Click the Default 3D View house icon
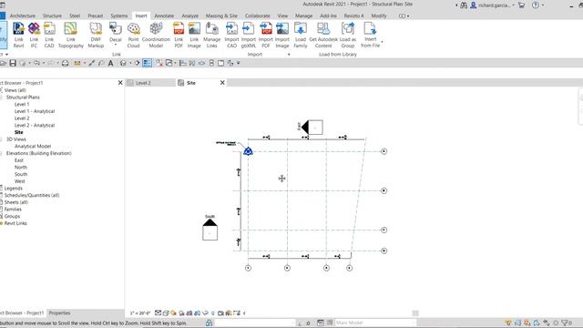583x328 pixels. coord(124,63)
